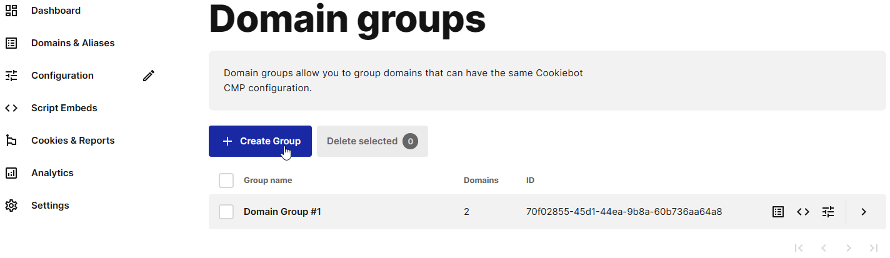Open domains list icon for Domain Group #1
Viewport: 890px width, 258px height.
click(x=778, y=212)
